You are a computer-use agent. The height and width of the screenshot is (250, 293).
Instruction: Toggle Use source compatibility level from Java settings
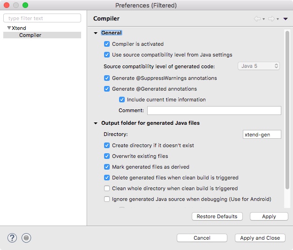coord(107,55)
